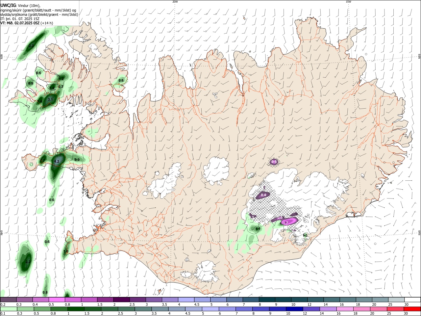The width and height of the screenshot is (421, 316).
Task: Click the 0.4 purple value on the hatched glacier
Action: [x=263, y=195]
